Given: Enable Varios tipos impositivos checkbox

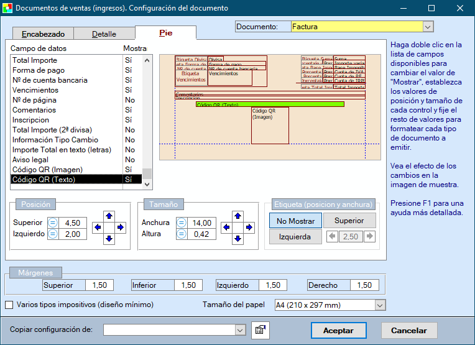Looking at the screenshot, I should tap(9, 305).
